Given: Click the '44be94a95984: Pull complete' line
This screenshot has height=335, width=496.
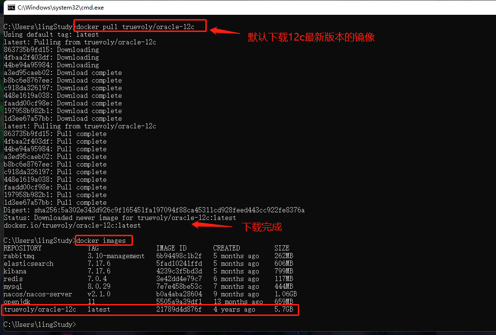Looking at the screenshot, I should coord(55,149).
